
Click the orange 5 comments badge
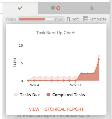click(x=58, y=8)
